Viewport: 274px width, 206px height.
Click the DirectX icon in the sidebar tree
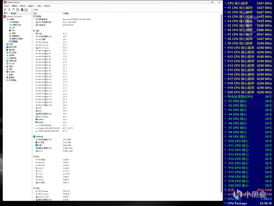[7, 64]
